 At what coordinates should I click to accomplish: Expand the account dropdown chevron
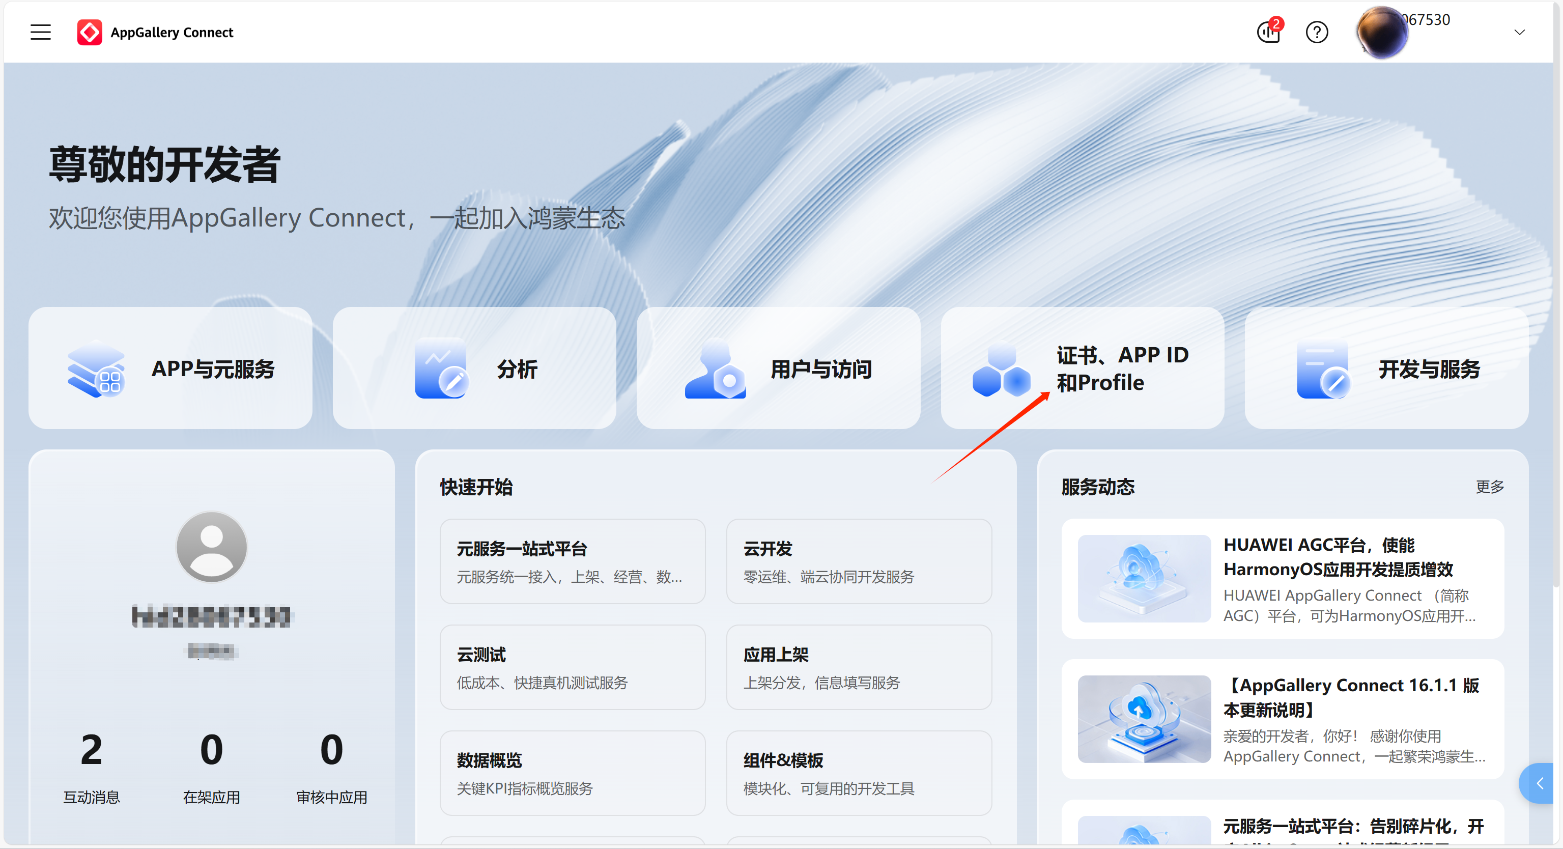pyautogui.click(x=1519, y=32)
